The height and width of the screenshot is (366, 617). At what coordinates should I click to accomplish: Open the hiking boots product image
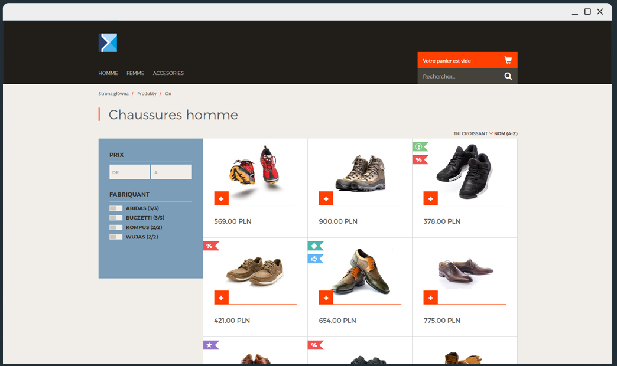coord(360,173)
